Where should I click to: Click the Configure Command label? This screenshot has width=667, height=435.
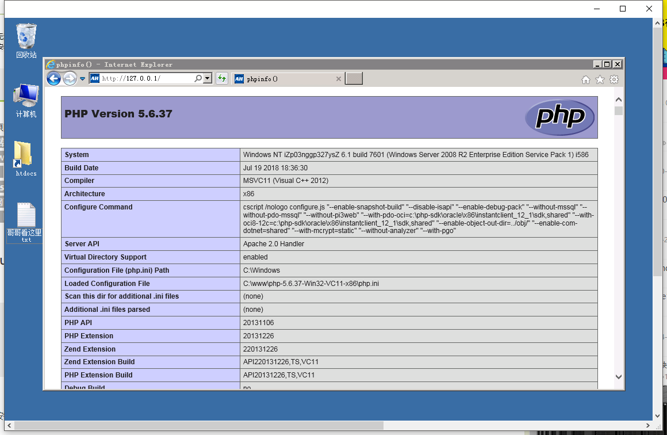98,207
